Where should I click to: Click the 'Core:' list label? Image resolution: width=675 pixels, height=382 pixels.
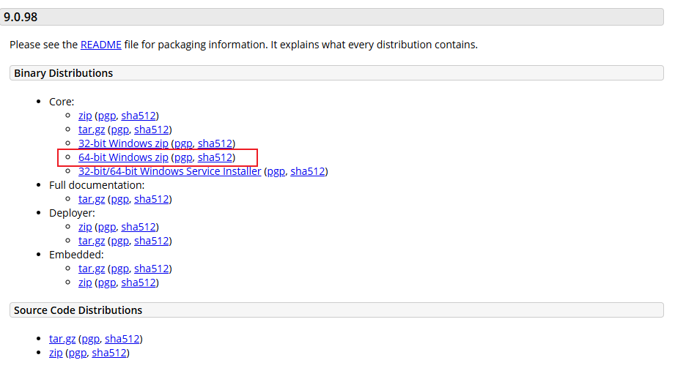point(62,102)
